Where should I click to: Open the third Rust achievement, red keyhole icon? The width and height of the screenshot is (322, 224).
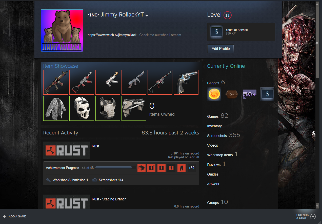[162, 168]
